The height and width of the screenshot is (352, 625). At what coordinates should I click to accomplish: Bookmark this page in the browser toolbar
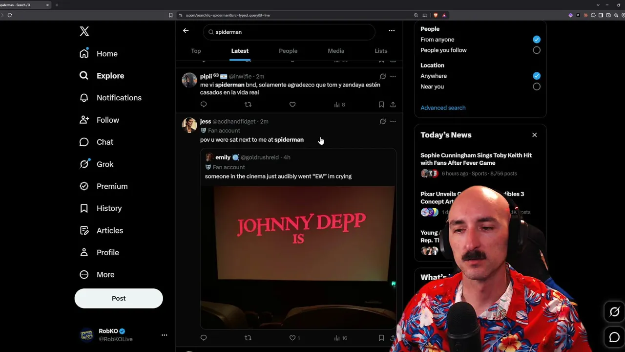(170, 15)
